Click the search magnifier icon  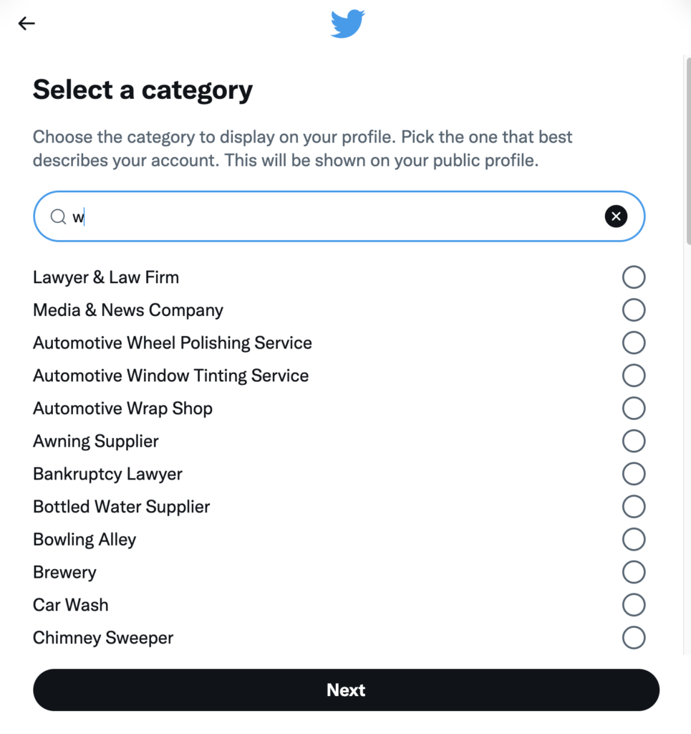[x=58, y=216]
